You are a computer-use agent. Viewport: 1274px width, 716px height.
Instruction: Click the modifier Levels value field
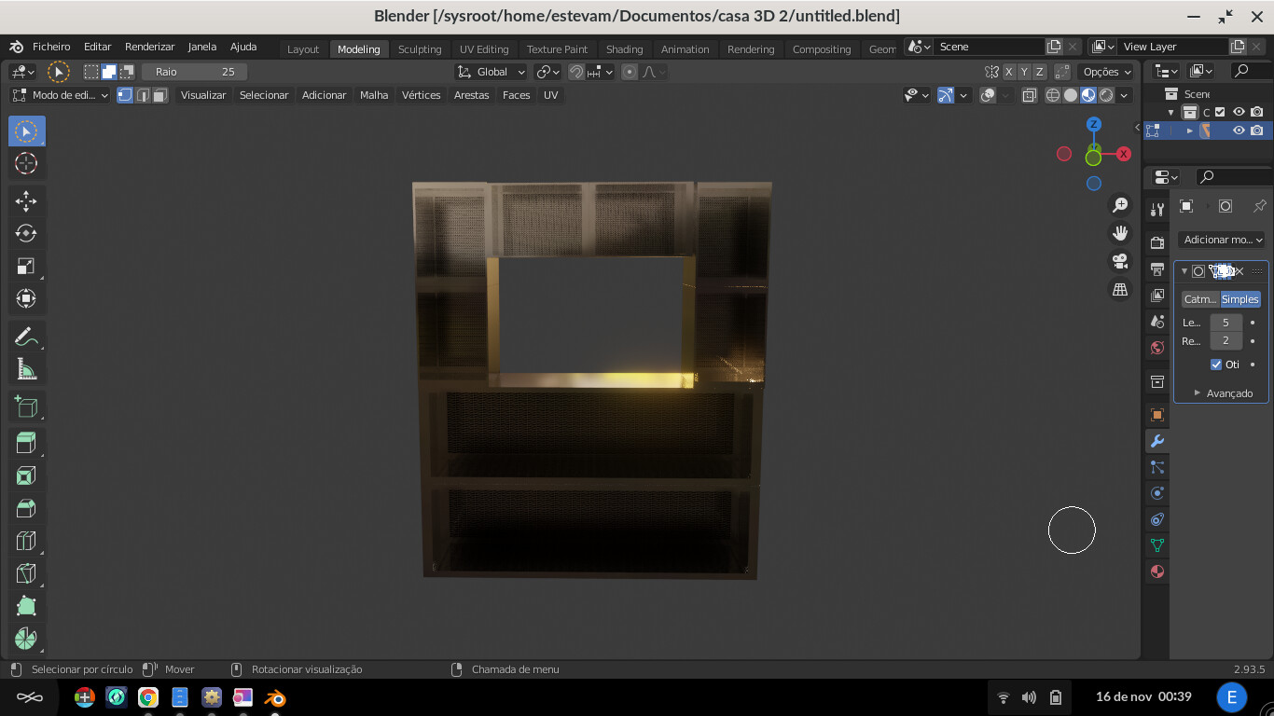point(1226,322)
